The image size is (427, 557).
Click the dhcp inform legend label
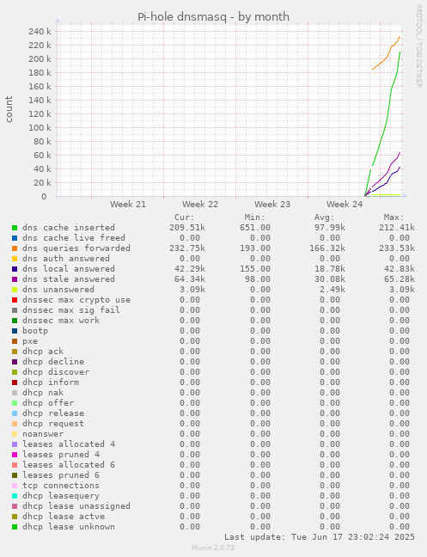tap(51, 382)
